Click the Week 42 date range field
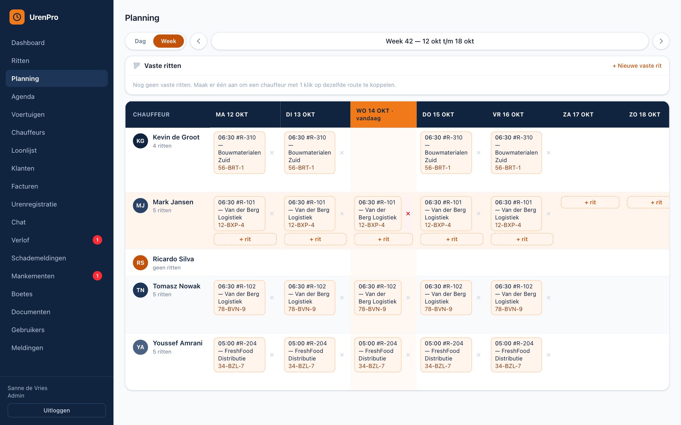The width and height of the screenshot is (681, 425). point(430,41)
